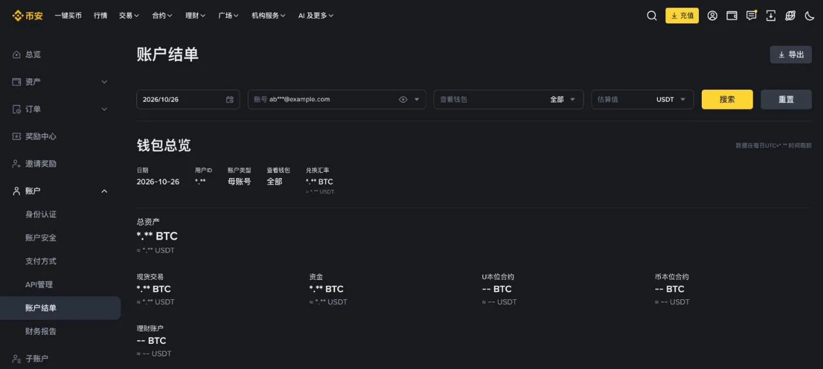The height and width of the screenshot is (369, 823).
Task: Click the 现货交易 balance label
Action: pyautogui.click(x=150, y=277)
